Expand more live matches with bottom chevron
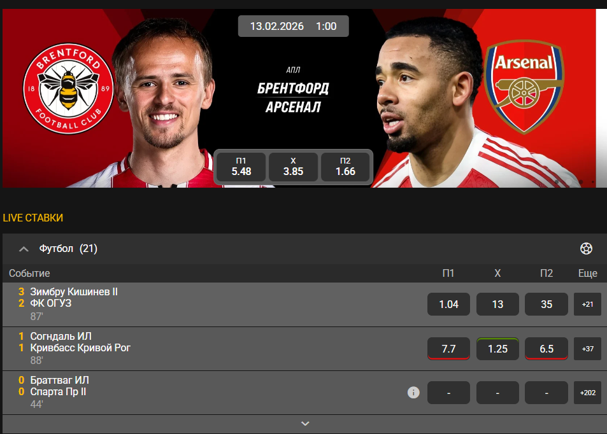The width and height of the screenshot is (607, 434). [305, 424]
